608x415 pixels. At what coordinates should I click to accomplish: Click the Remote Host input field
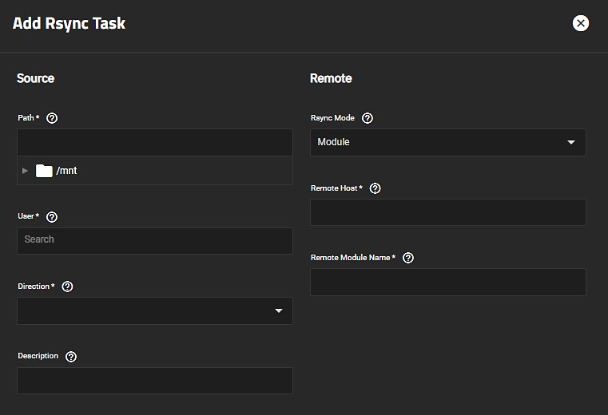point(448,212)
